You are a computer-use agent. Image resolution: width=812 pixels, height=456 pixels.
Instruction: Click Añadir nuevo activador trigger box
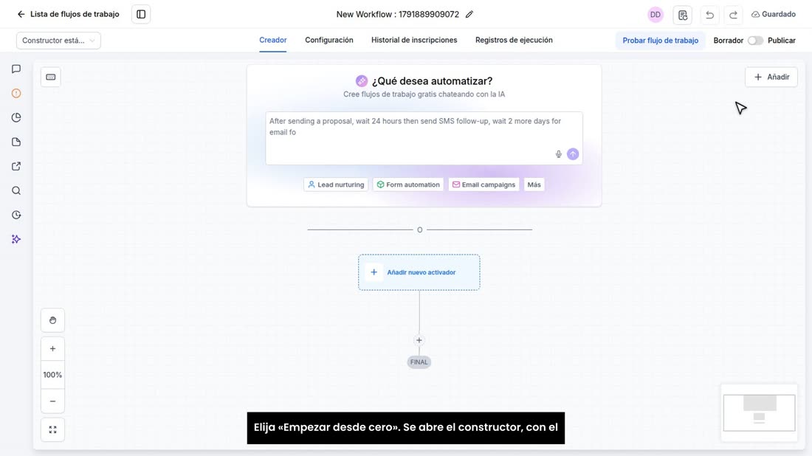tap(419, 272)
